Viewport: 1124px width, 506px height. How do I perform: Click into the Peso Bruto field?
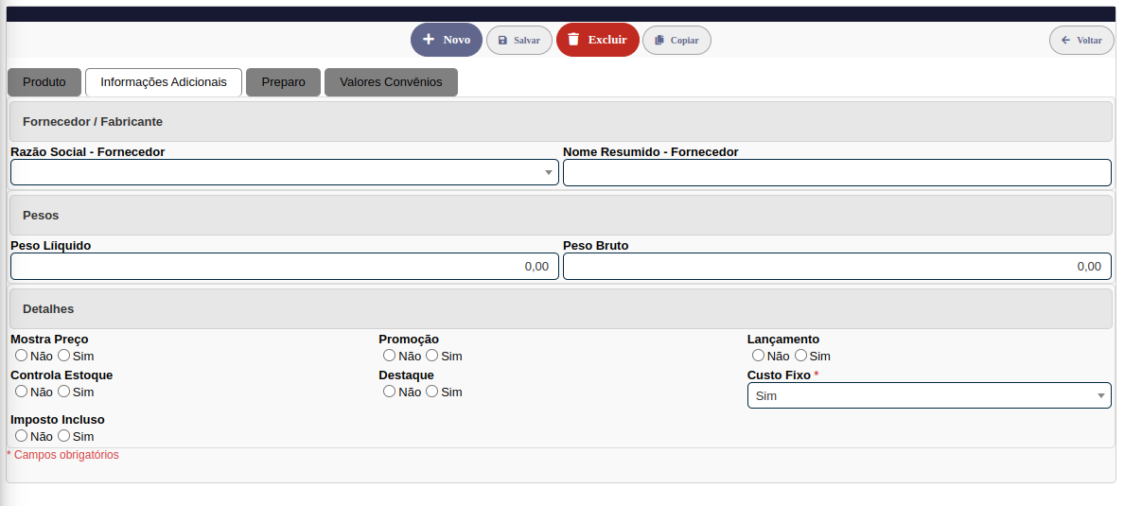[x=836, y=267]
